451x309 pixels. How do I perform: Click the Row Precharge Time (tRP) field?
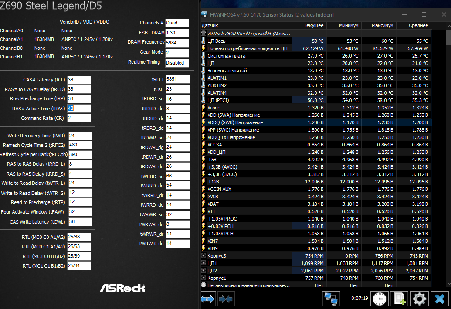(x=79, y=99)
